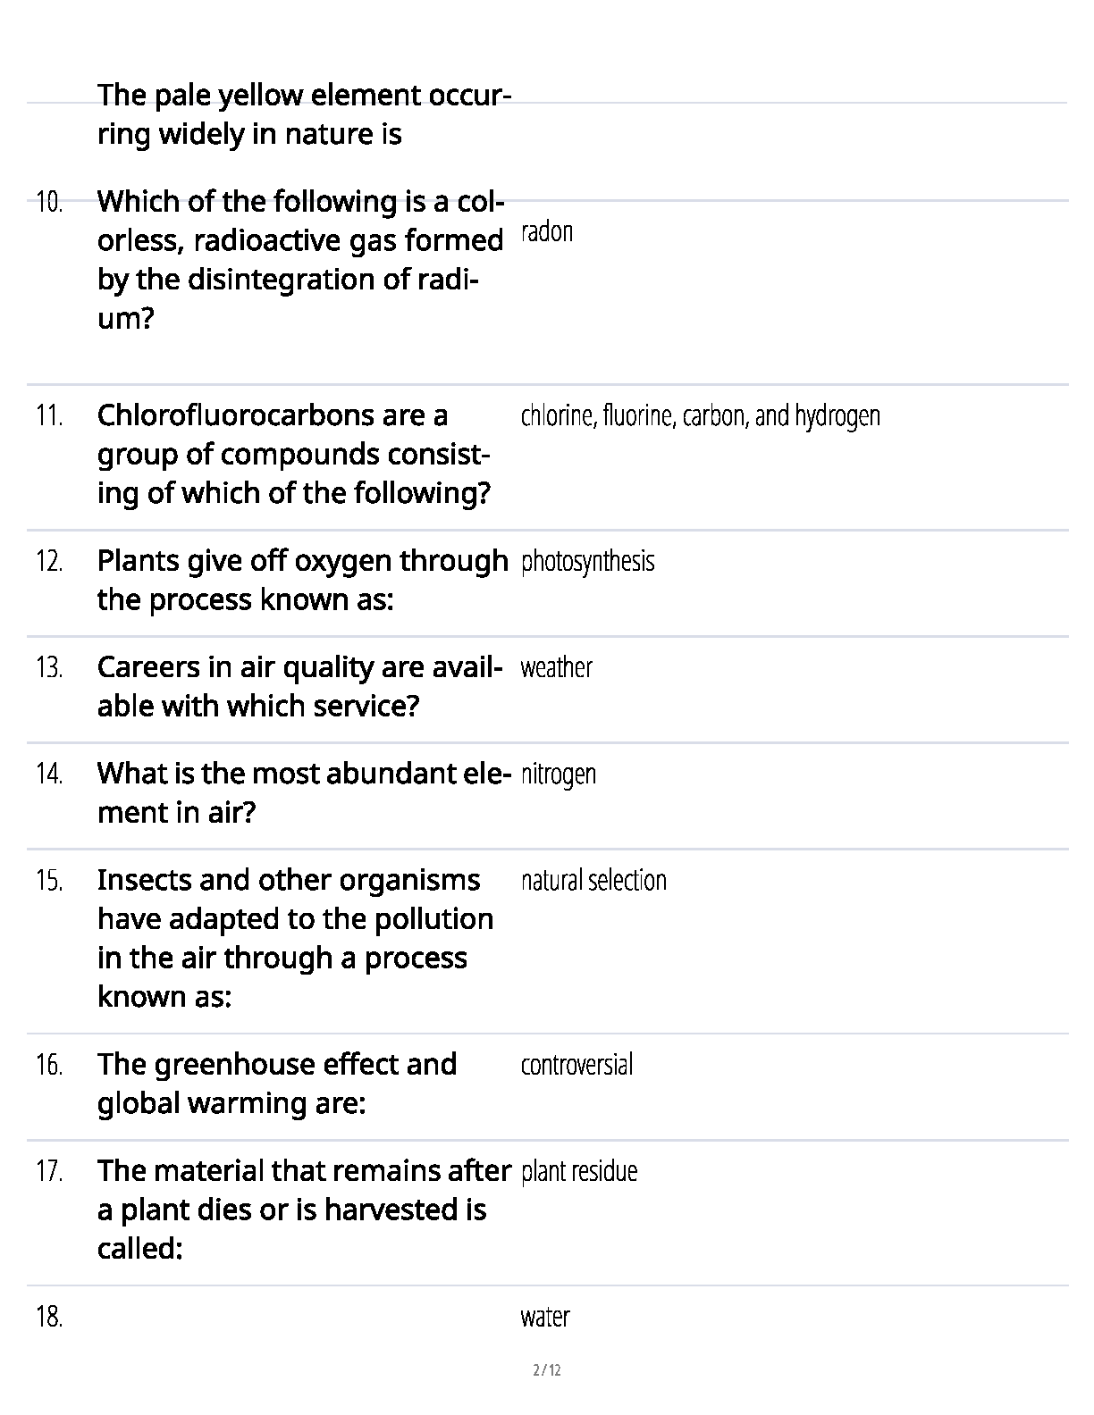The width and height of the screenshot is (1094, 1415).
Task: Click the 'Plants give off oxygen' question
Action: (302, 580)
